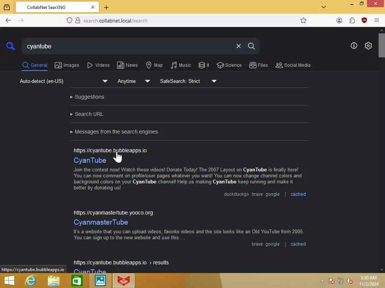This screenshot has height=288, width=385.
Task: Open the cyantube.bubbleapps.io URL of first result
Action: click(110, 150)
